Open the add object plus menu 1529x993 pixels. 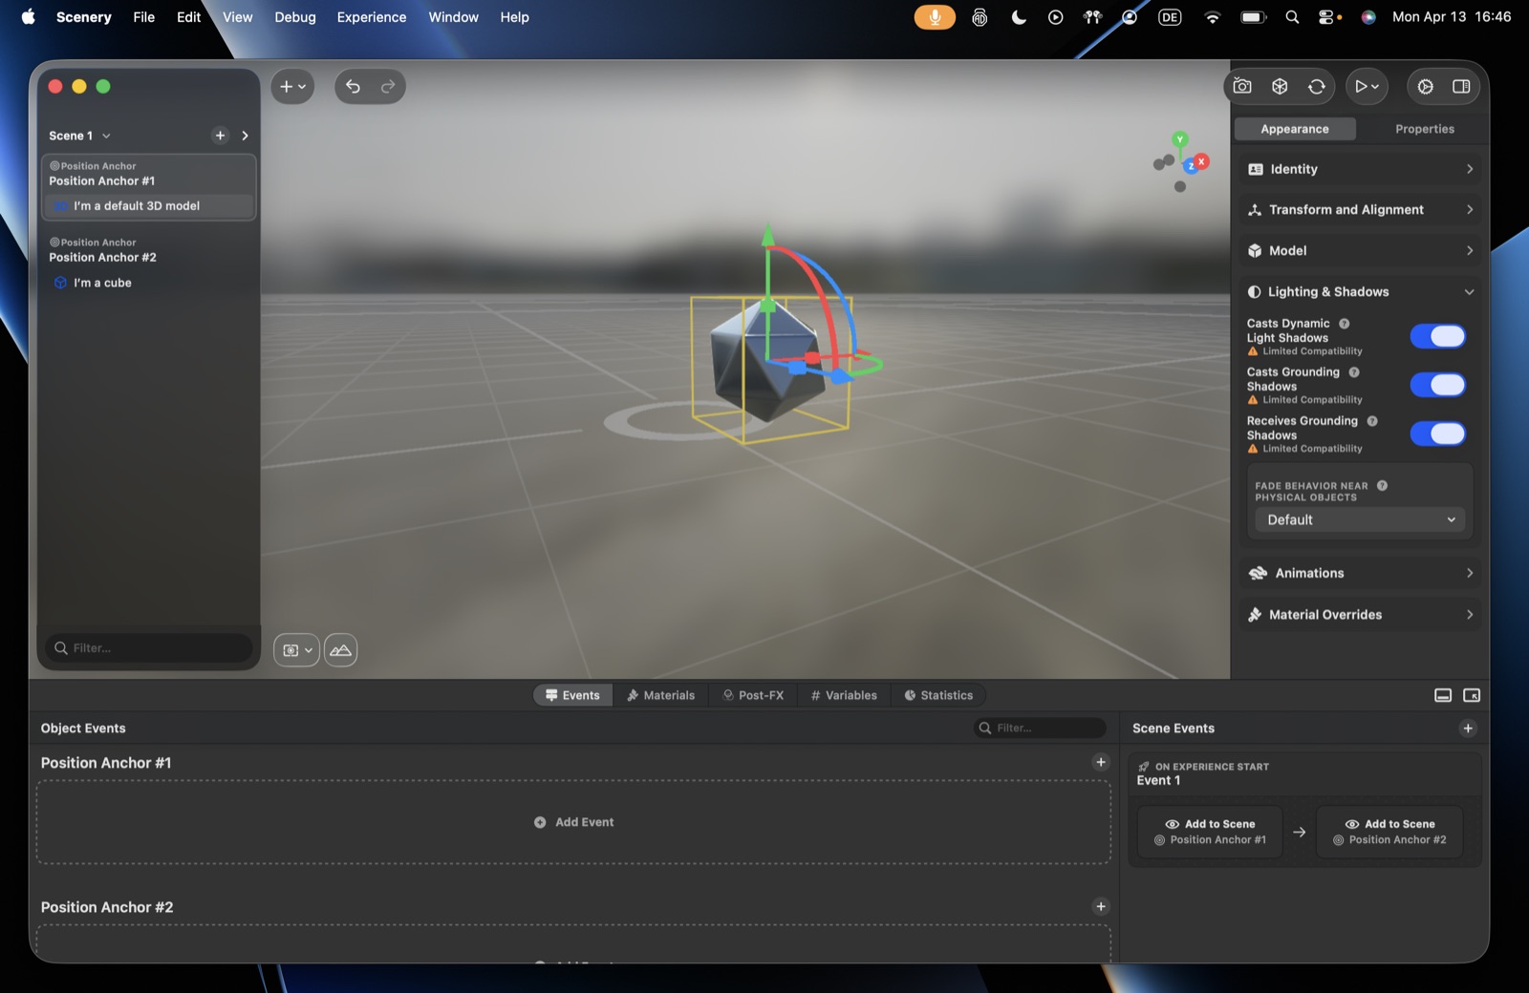click(x=292, y=87)
